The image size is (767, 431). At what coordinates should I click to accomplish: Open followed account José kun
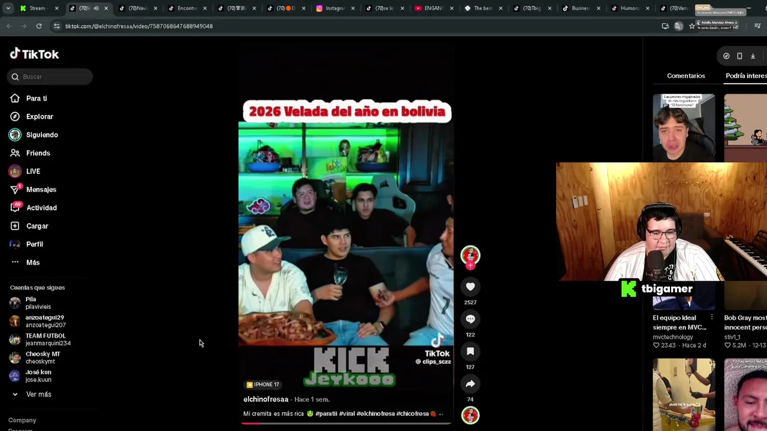(30, 376)
